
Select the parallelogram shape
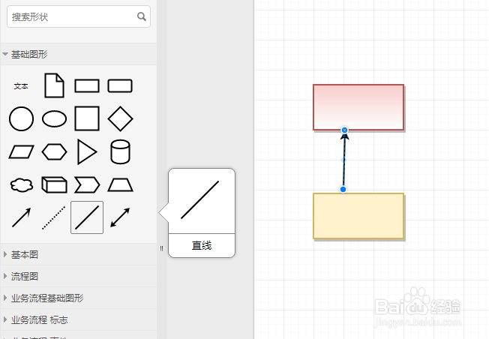tap(21, 151)
